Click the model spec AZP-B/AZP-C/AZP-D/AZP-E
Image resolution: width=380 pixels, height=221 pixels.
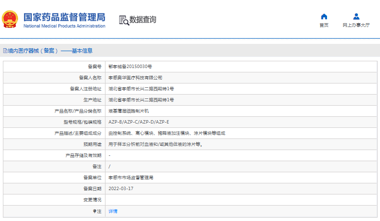tap(139, 122)
